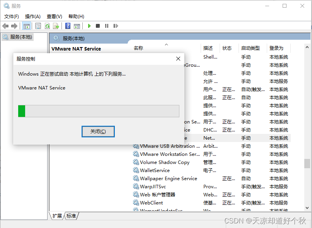
Task: Click the VMware NAT Service heading in extended pane
Action: (76, 49)
